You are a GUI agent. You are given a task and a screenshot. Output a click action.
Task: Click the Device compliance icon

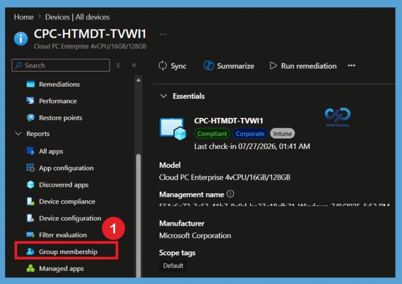pyautogui.click(x=30, y=201)
